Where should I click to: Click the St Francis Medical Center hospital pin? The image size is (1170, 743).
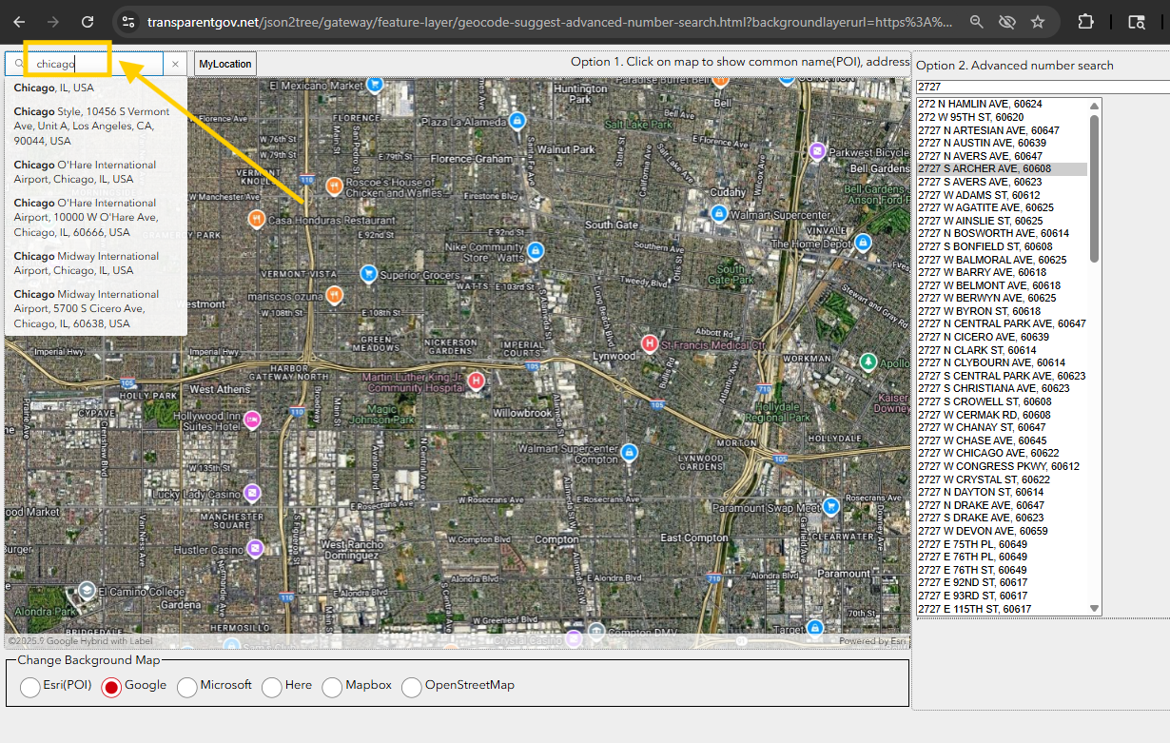(x=650, y=343)
